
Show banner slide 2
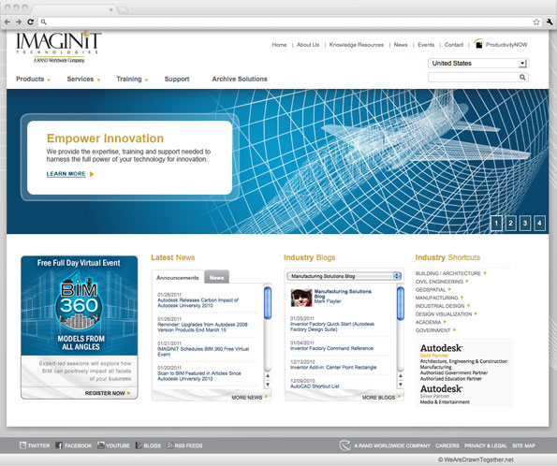(x=510, y=223)
